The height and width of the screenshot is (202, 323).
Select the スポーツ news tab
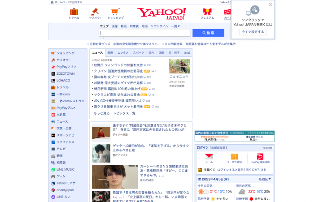[139, 53]
